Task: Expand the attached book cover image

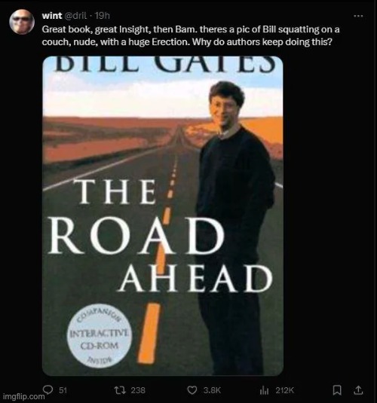Action: (x=163, y=215)
